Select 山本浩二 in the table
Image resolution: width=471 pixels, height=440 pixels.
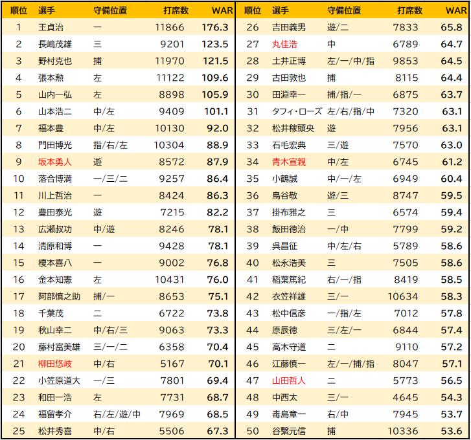55,111
